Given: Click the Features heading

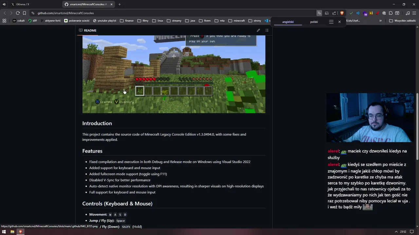Looking at the screenshot, I should coord(92,151).
